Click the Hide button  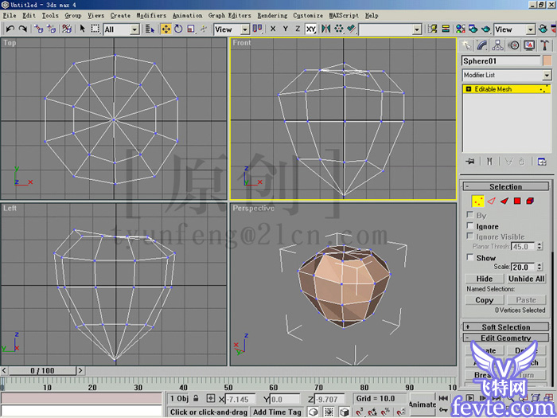[484, 279]
